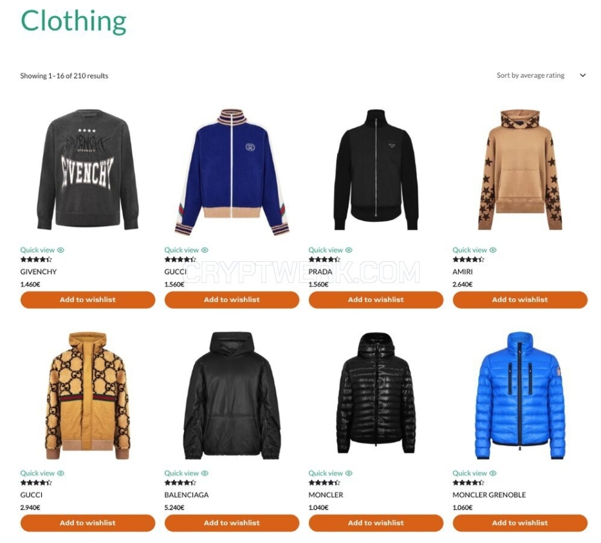Click the eye icon for Moncler Grenoble
Viewport: 601px width, 543px height.
pyautogui.click(x=493, y=474)
